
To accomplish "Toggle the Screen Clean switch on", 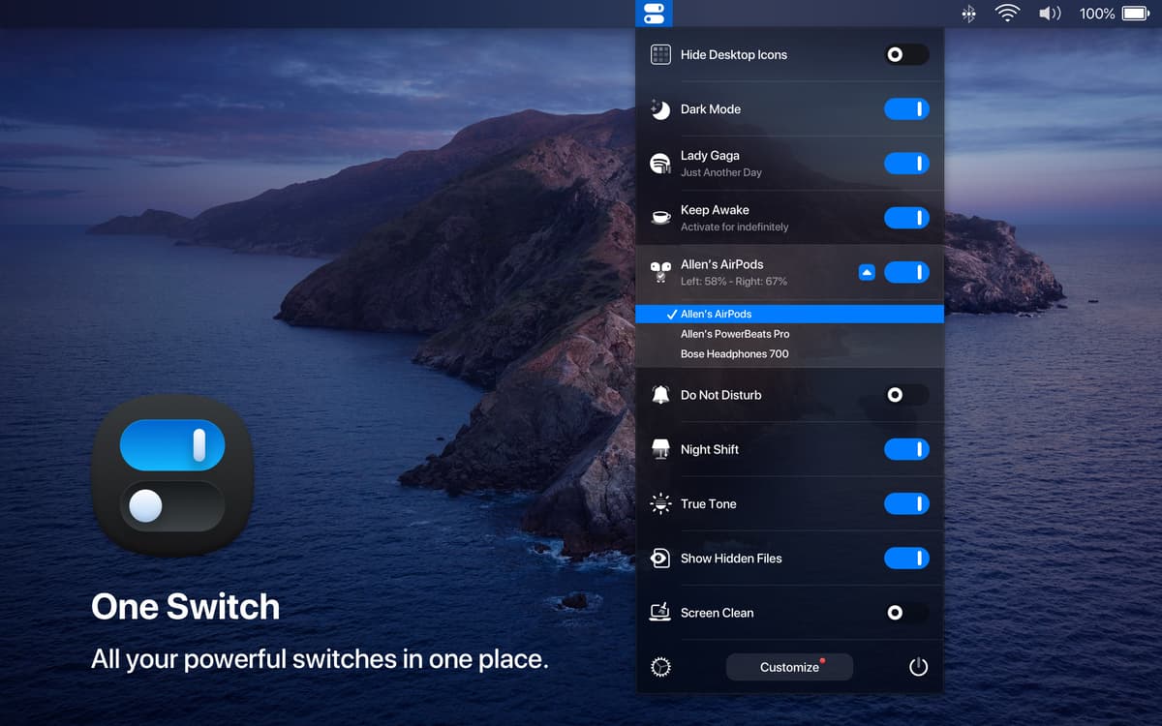I will [x=906, y=613].
